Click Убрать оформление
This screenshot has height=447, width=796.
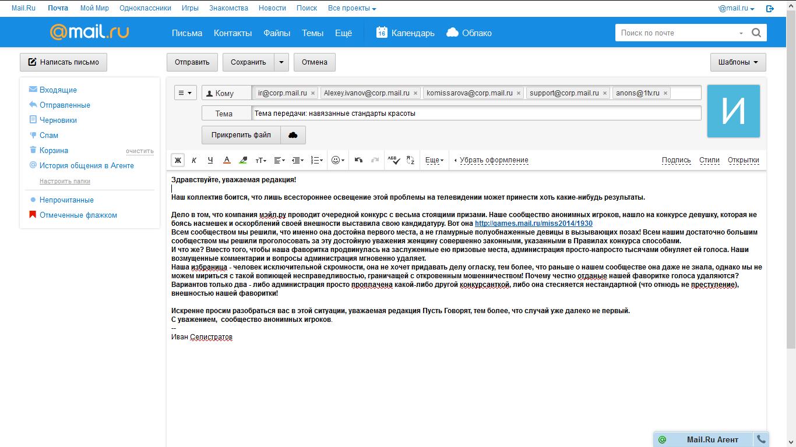pos(494,160)
